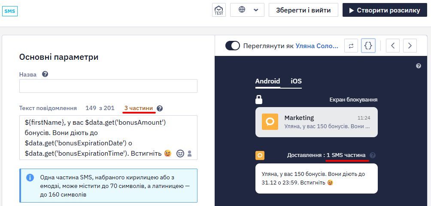Focus the Назва input field
The width and height of the screenshot is (431, 206).
(108, 86)
